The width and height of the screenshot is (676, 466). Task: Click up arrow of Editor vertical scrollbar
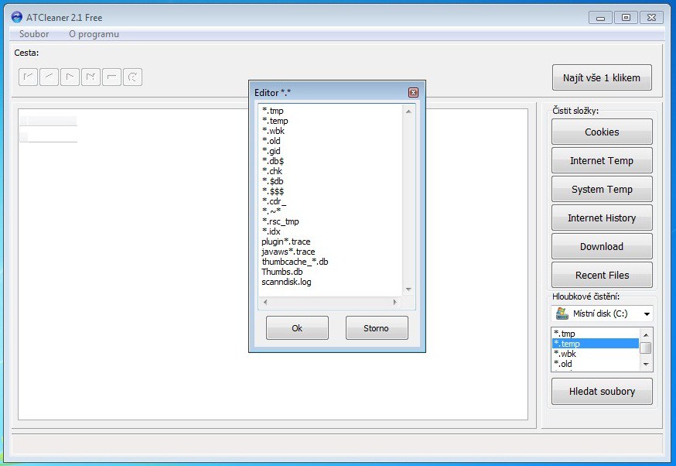408,111
